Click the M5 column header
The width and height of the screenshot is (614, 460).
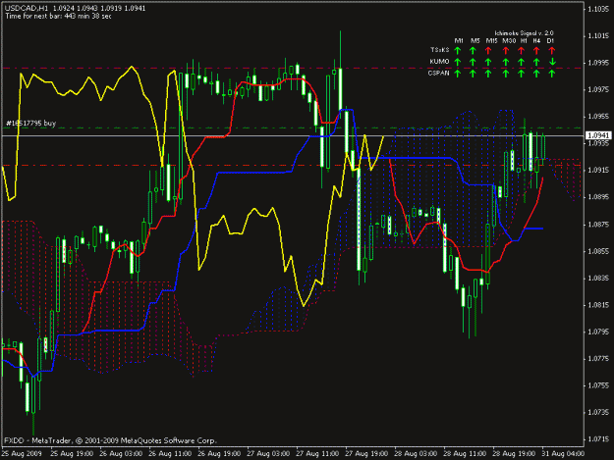pos(474,40)
